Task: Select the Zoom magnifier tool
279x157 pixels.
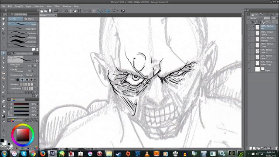Action: coord(3,19)
